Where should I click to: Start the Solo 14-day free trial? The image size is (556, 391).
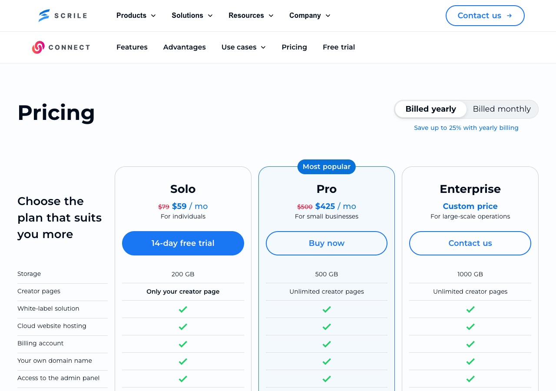(183, 243)
